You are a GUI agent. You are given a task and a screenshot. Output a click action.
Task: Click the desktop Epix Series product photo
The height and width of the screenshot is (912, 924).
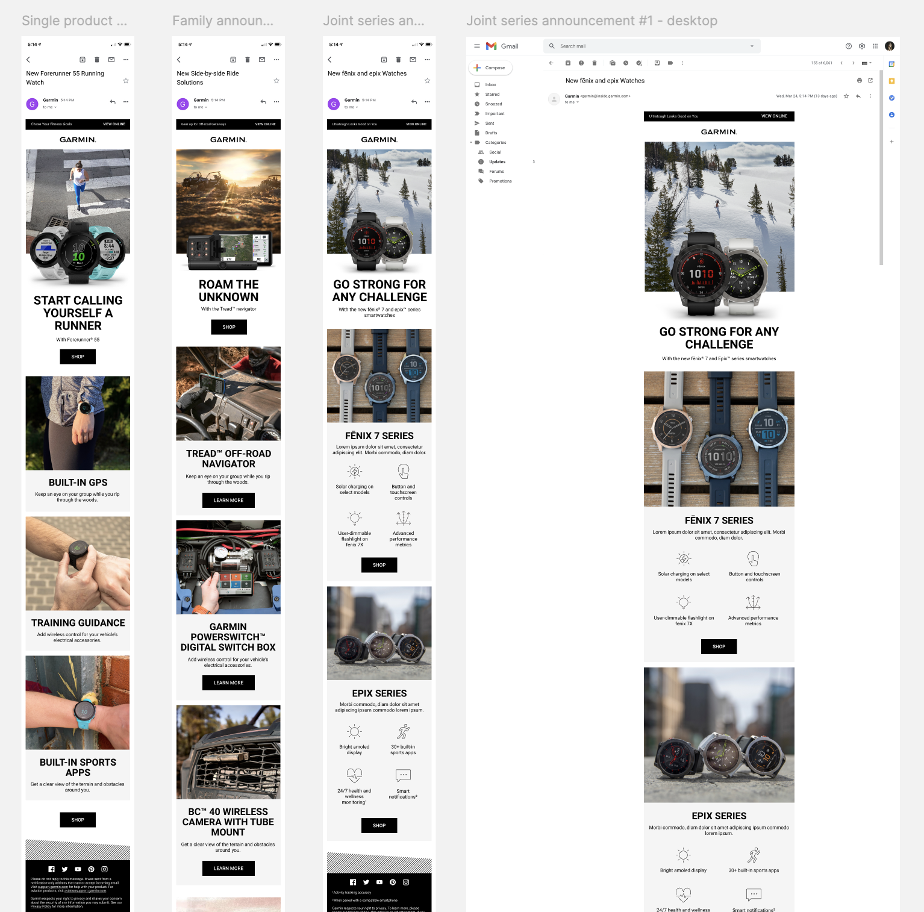click(x=719, y=735)
